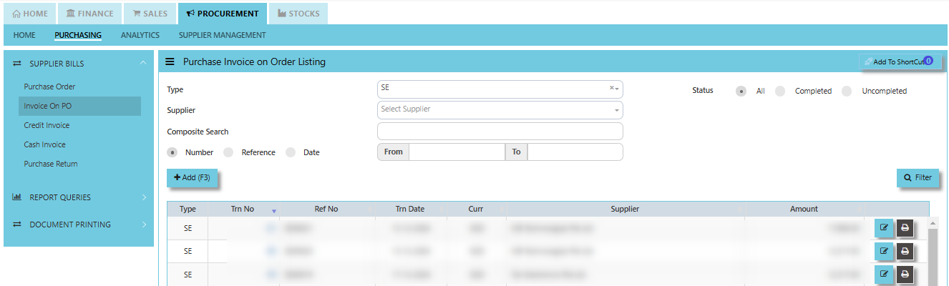Select the Reference radio button

click(228, 152)
